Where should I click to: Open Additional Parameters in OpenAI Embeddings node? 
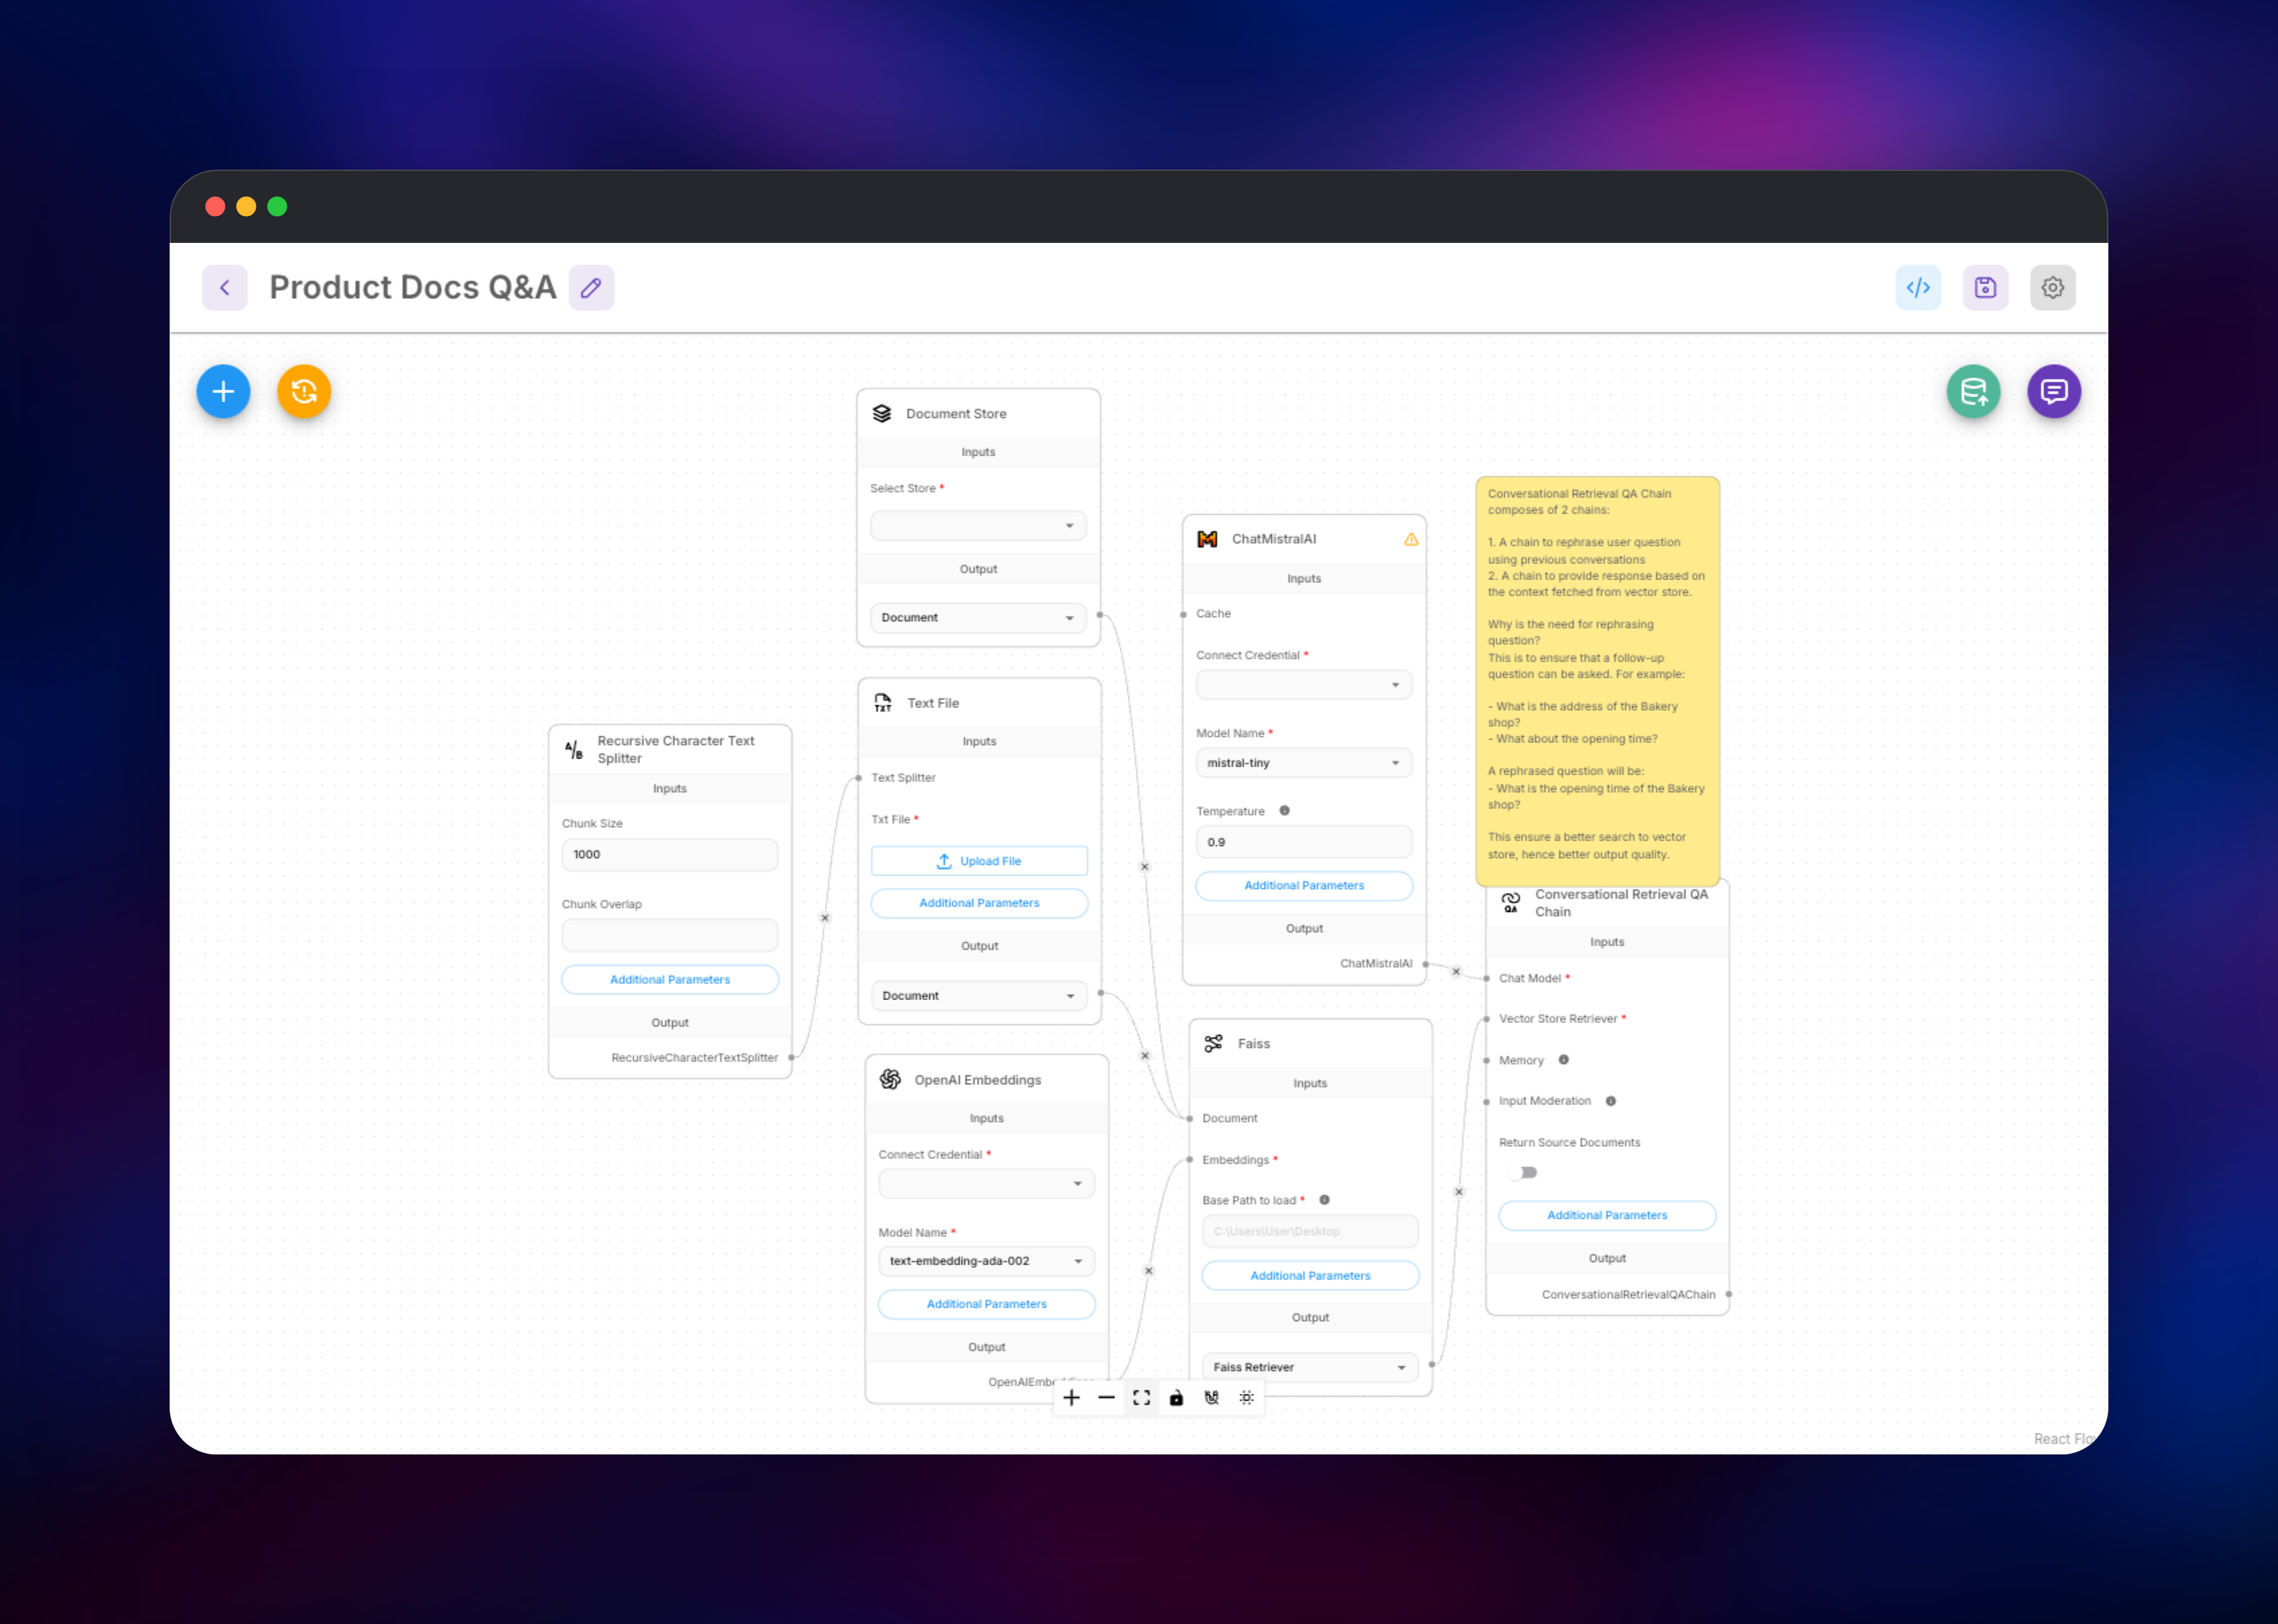tap(986, 1304)
